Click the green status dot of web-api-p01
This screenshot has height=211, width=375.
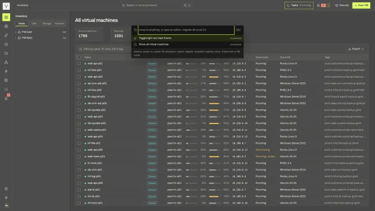coord(85,64)
